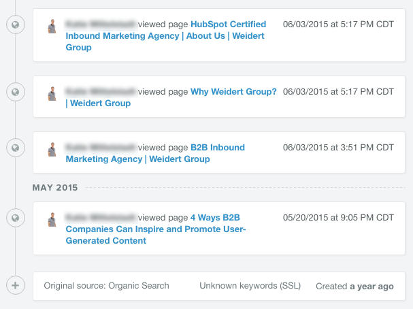Click the Created a year ago label
413x309 pixels.
pos(354,287)
